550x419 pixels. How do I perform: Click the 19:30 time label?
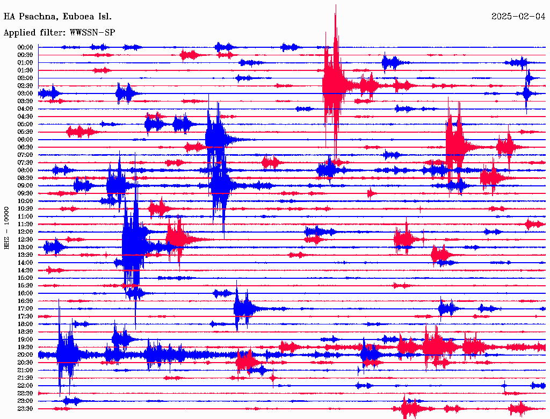(25, 347)
